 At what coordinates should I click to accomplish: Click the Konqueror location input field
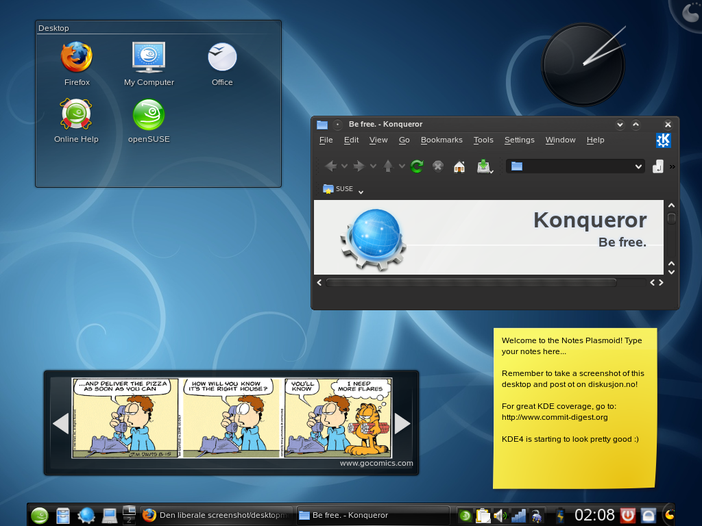(x=575, y=166)
